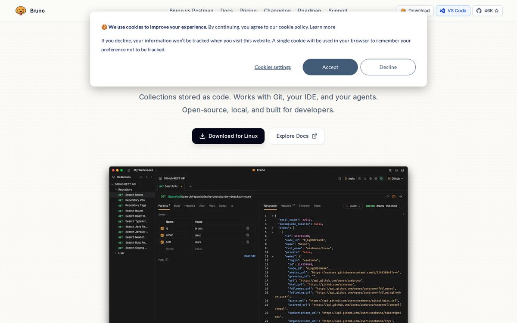Click the Collections cube icon
Image resolution: width=517 pixels, height=323 pixels.
[113, 177]
